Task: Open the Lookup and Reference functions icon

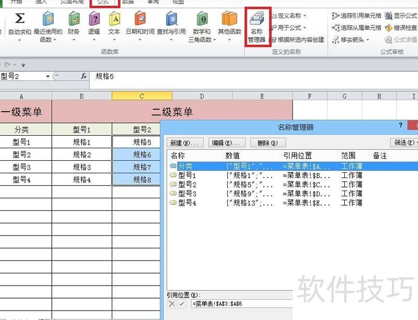Action: tap(171, 19)
